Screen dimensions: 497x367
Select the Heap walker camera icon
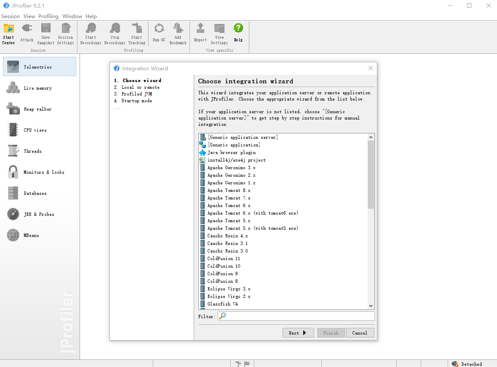[x=13, y=109]
